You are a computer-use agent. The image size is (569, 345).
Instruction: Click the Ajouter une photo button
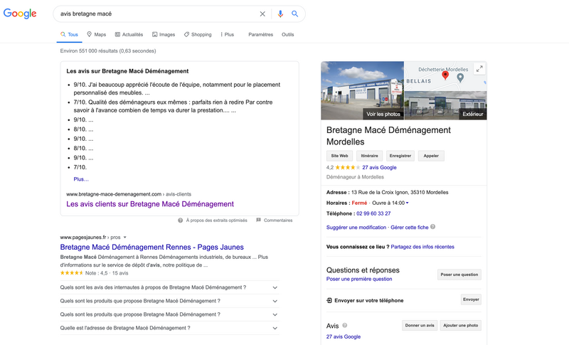point(460,325)
